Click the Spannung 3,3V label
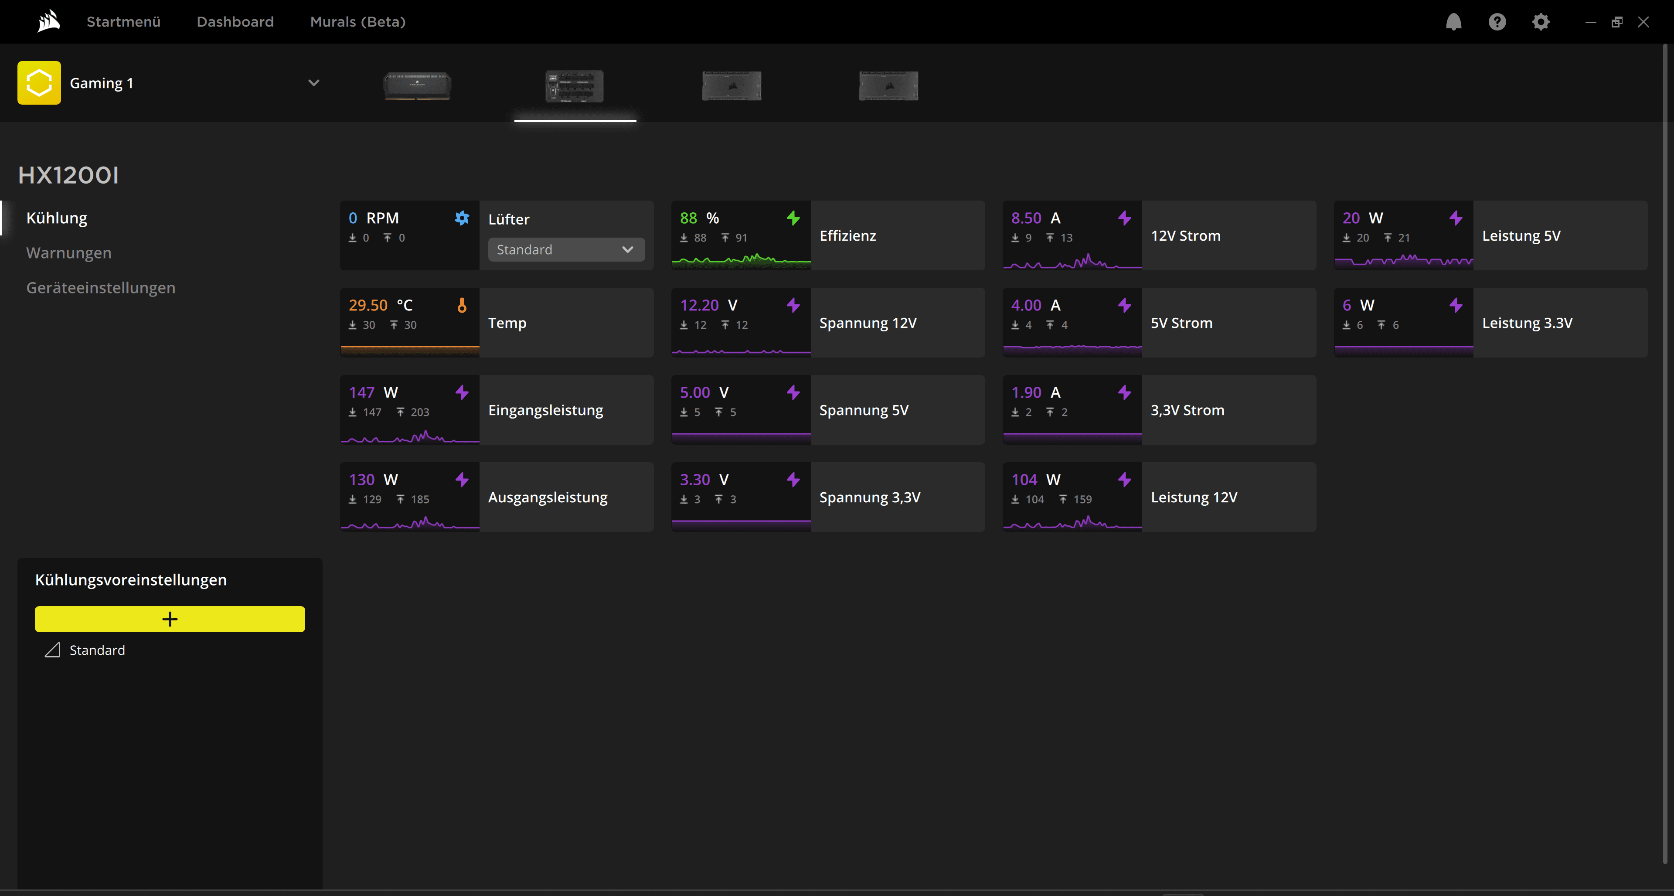The width and height of the screenshot is (1674, 896). pos(870,497)
